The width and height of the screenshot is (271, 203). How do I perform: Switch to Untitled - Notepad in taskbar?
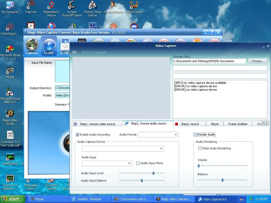tap(91, 199)
